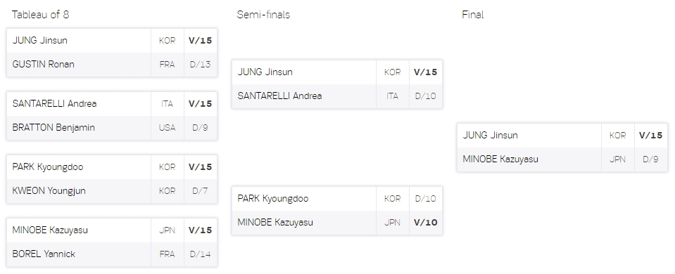675x274 pixels.
Task: Open GUSTIN Ronan's fencer entry
Action: (x=43, y=65)
